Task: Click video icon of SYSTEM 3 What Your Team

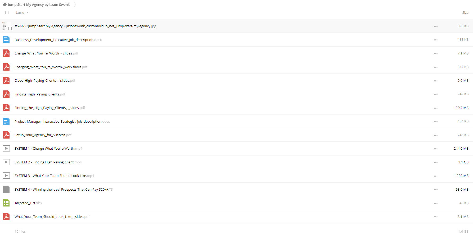Action: coord(6,176)
